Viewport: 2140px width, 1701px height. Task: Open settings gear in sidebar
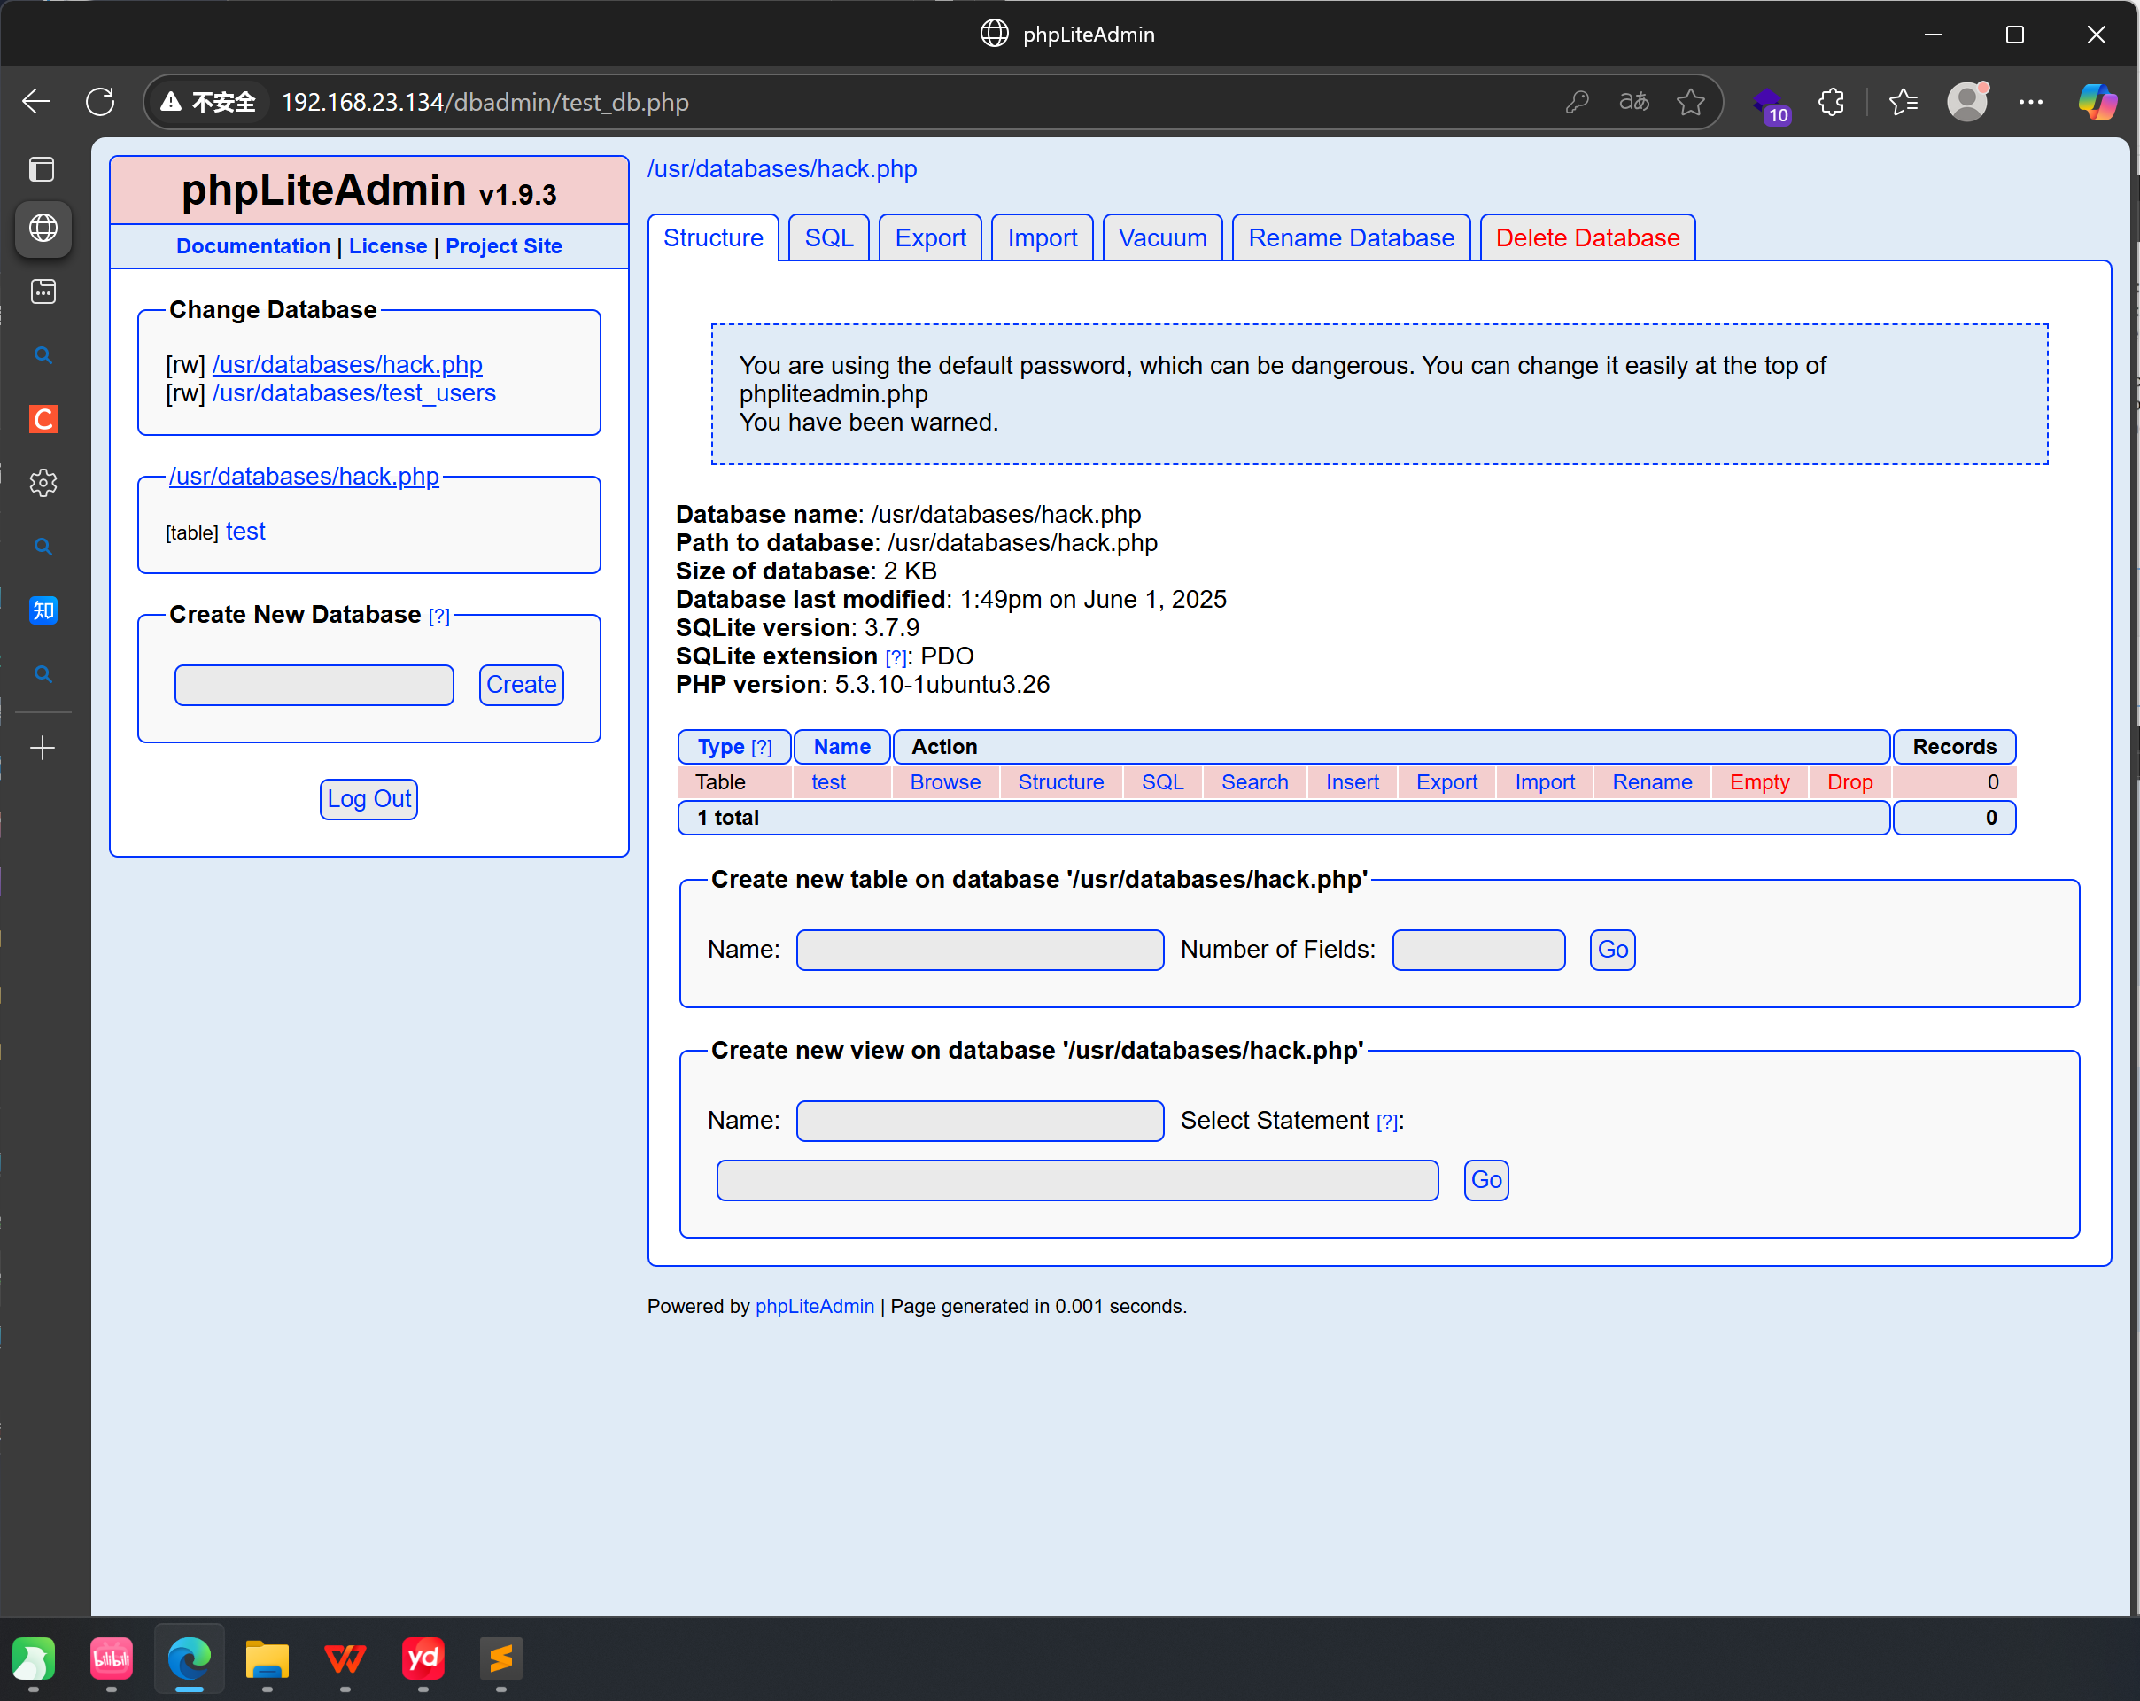(43, 483)
